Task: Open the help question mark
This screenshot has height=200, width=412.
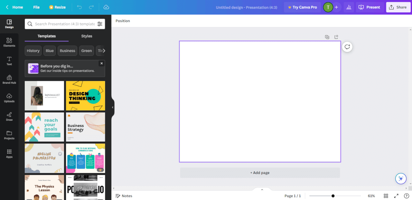Action: [x=407, y=196]
